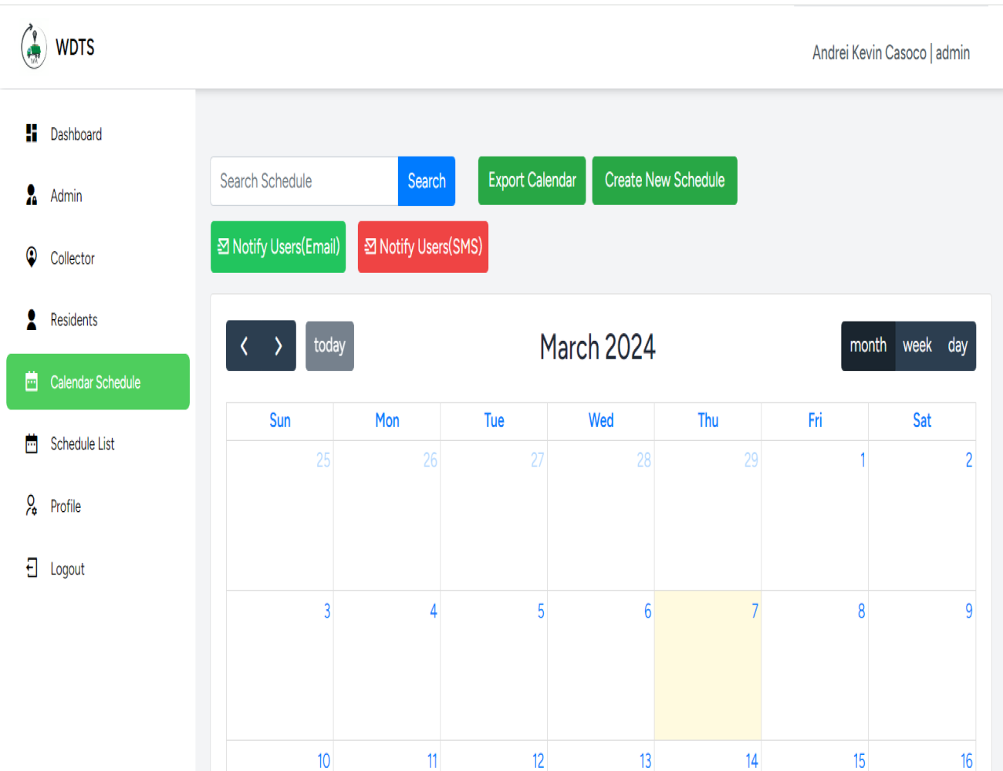1003x771 pixels.
Task: Switch calendar to week view
Action: pyautogui.click(x=917, y=345)
